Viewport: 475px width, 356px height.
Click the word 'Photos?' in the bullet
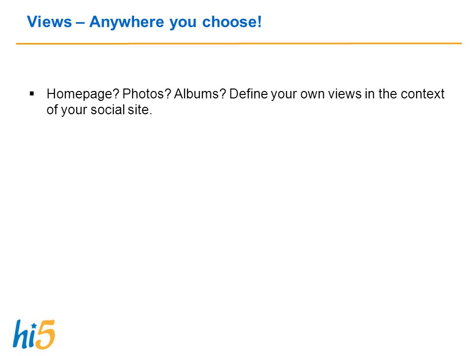(147, 94)
